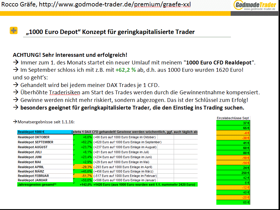Click the green 24 € cell
Screen dimensions: 280x210
click(233, 168)
